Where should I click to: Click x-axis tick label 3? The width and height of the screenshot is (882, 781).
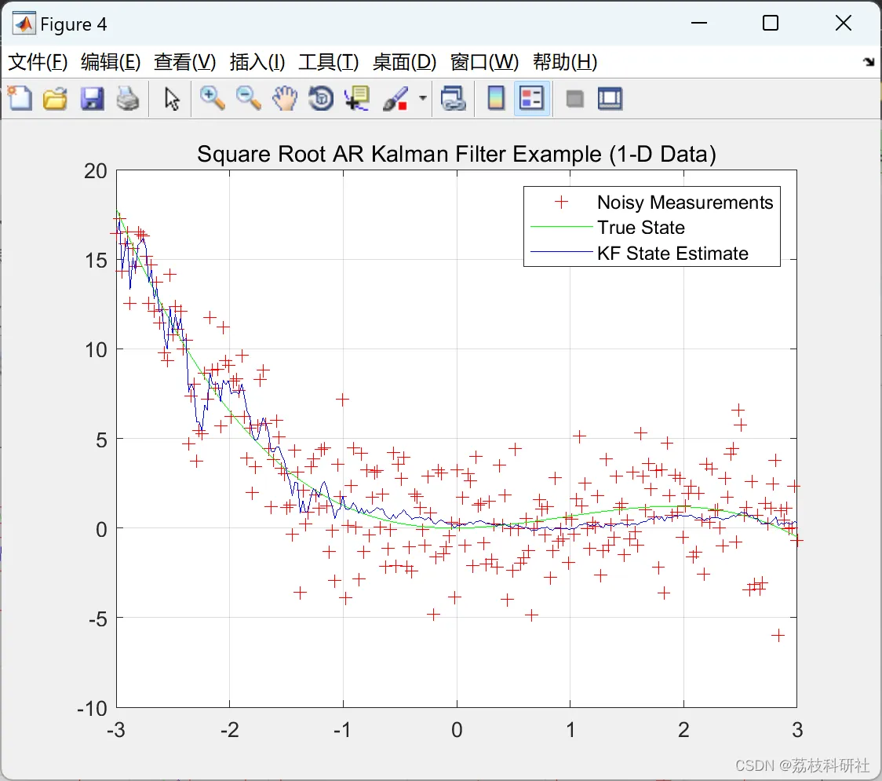point(797,730)
